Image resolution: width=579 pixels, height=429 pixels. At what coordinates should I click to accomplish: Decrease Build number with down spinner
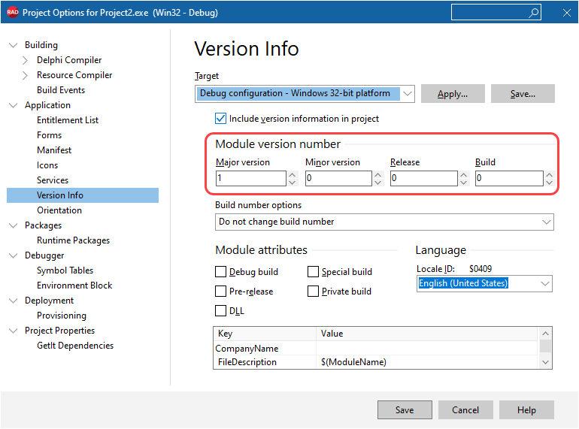[x=550, y=183]
